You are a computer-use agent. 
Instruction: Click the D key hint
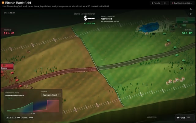click(15, 117)
